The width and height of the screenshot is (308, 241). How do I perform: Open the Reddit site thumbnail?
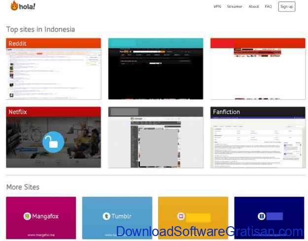click(54, 69)
